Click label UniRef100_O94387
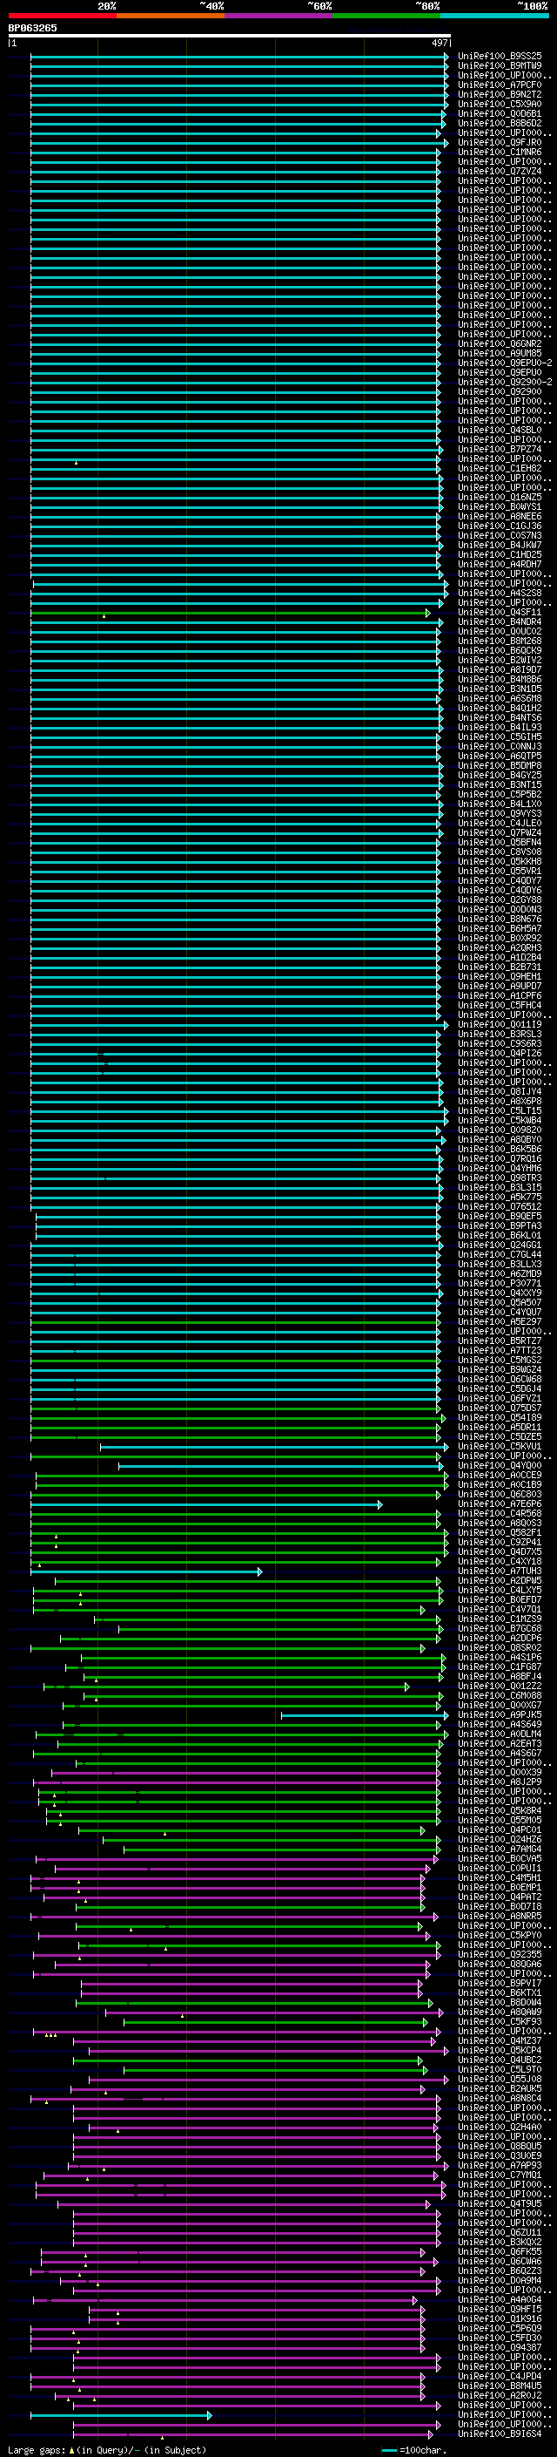 point(500,2347)
